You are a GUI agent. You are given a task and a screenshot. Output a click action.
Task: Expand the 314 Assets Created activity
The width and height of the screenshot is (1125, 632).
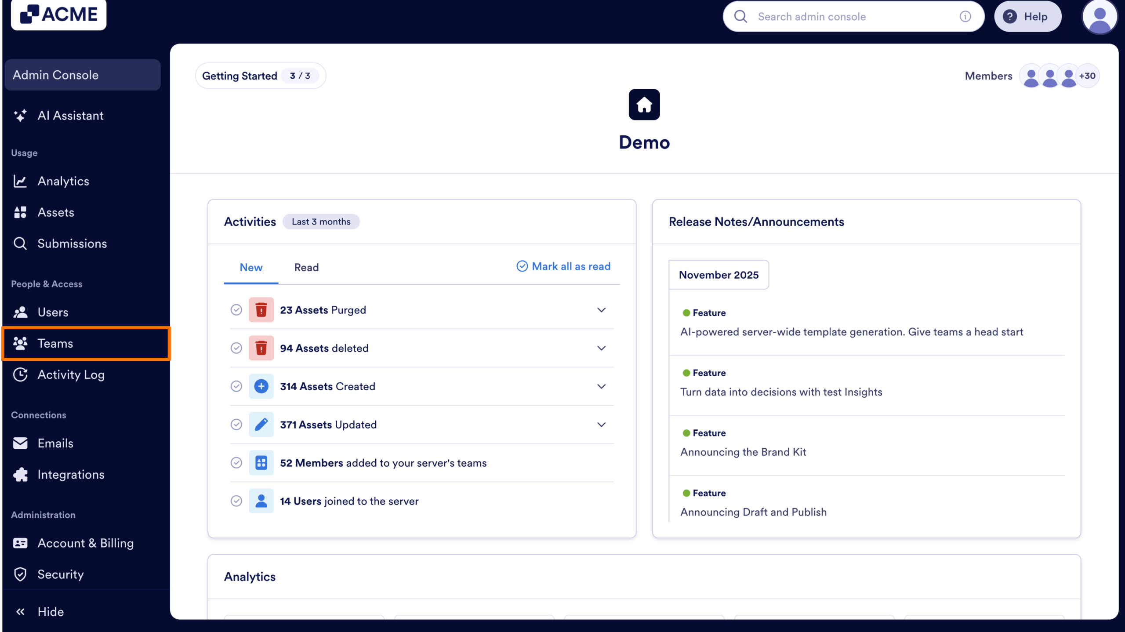tap(601, 386)
